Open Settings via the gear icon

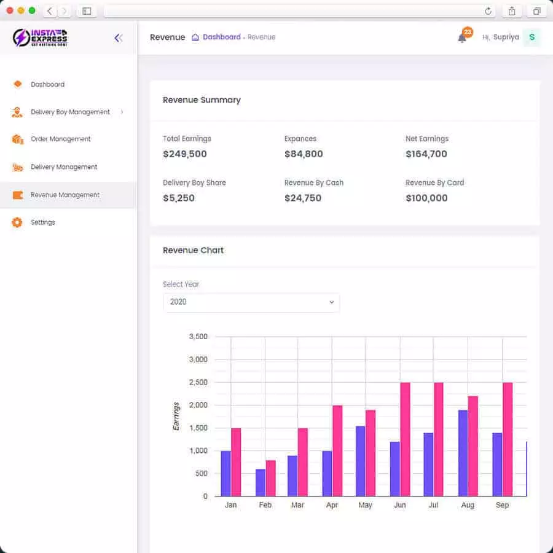(17, 222)
